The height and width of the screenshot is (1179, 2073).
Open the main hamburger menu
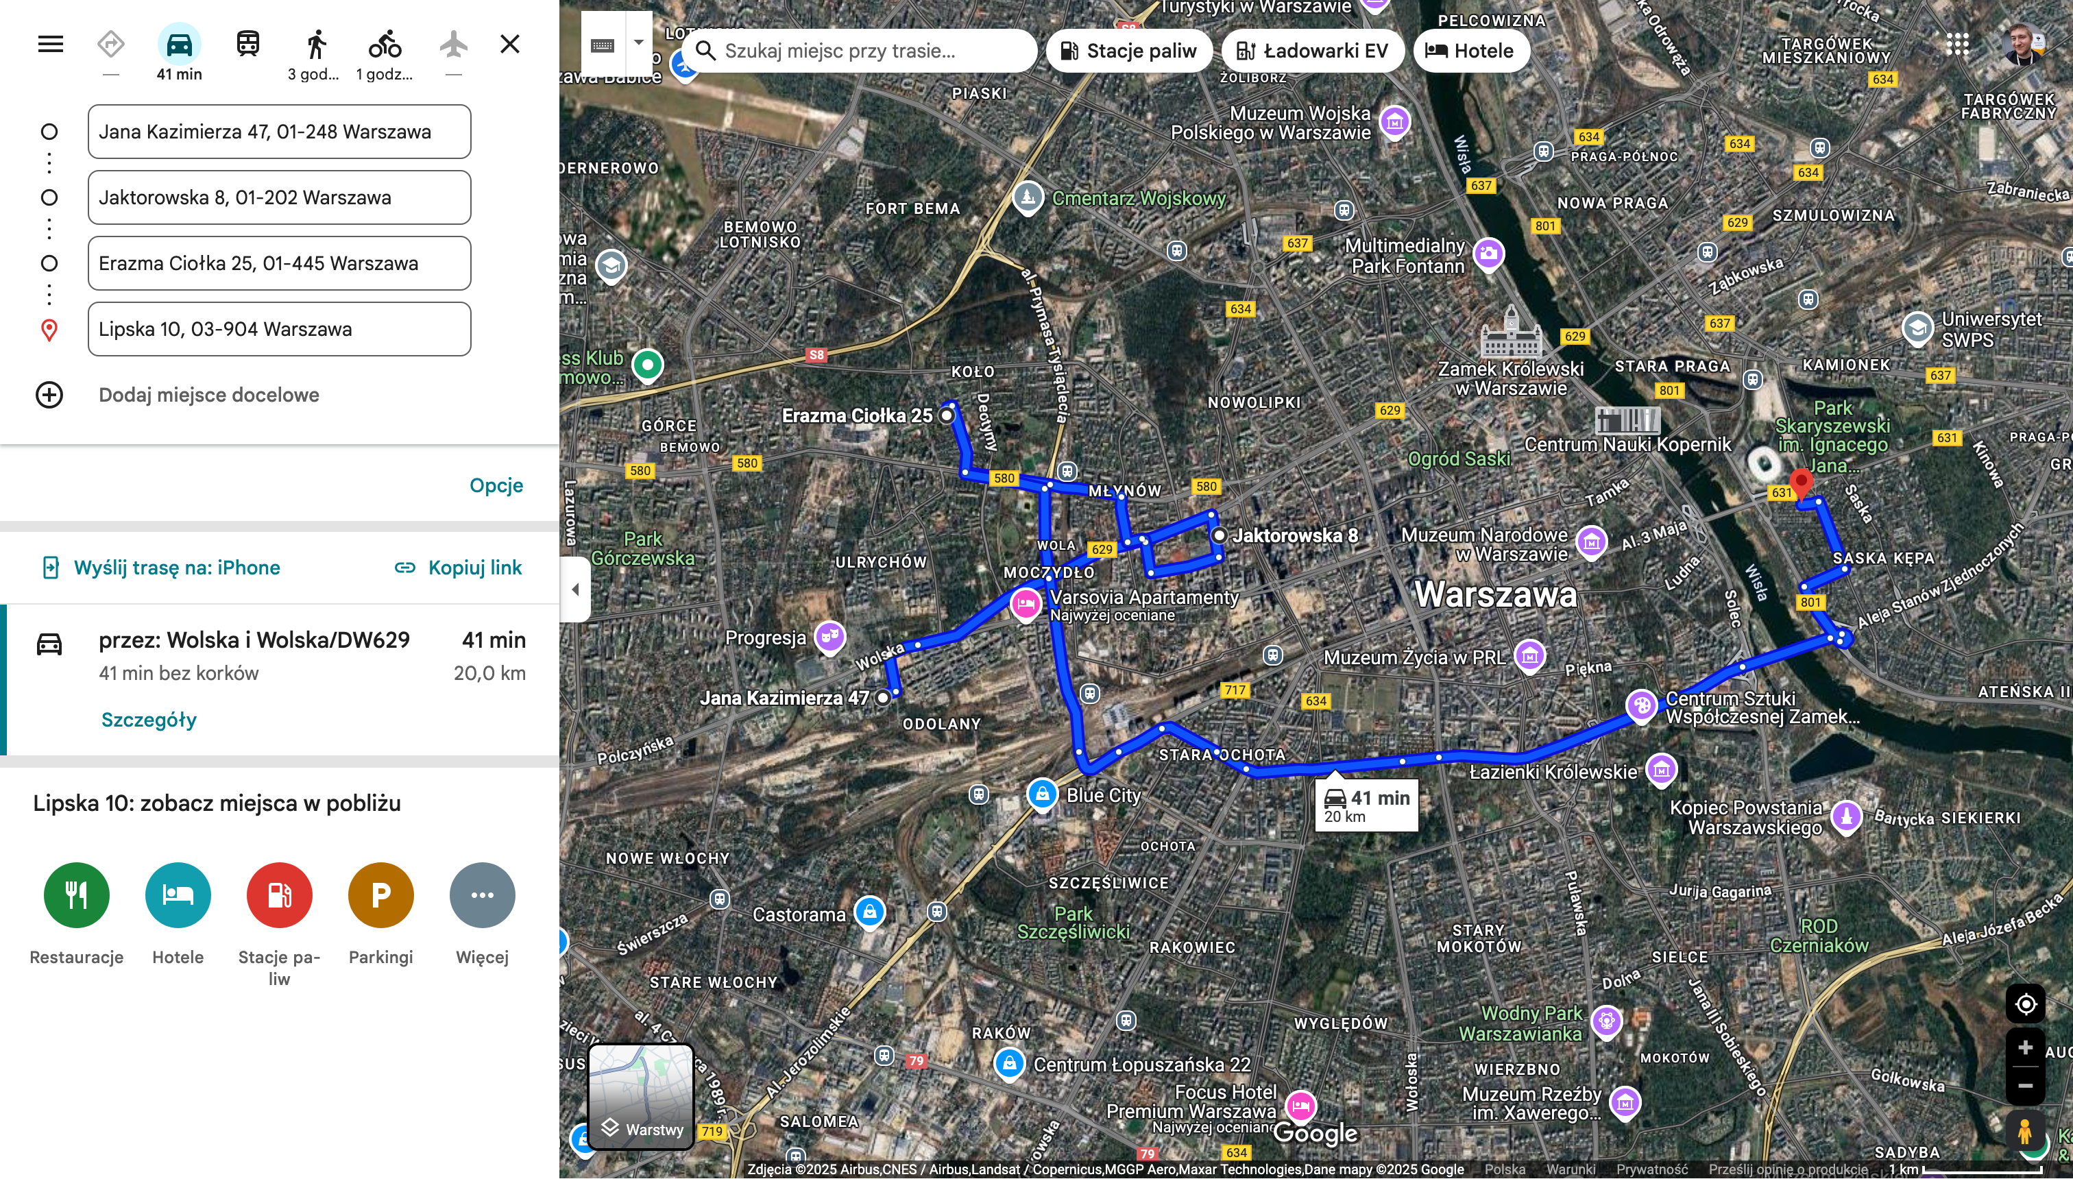tap(50, 44)
